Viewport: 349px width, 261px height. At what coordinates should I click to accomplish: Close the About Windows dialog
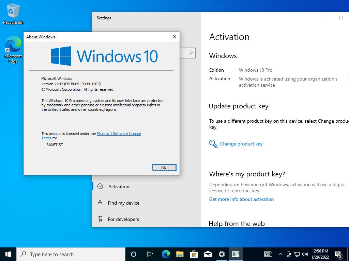point(174,37)
